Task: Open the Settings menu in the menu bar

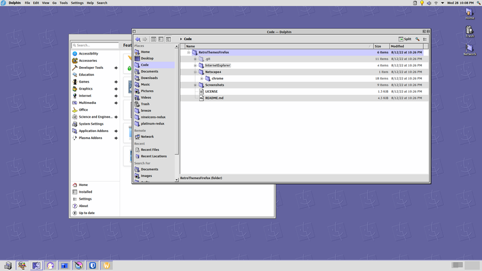Action: pos(77,3)
